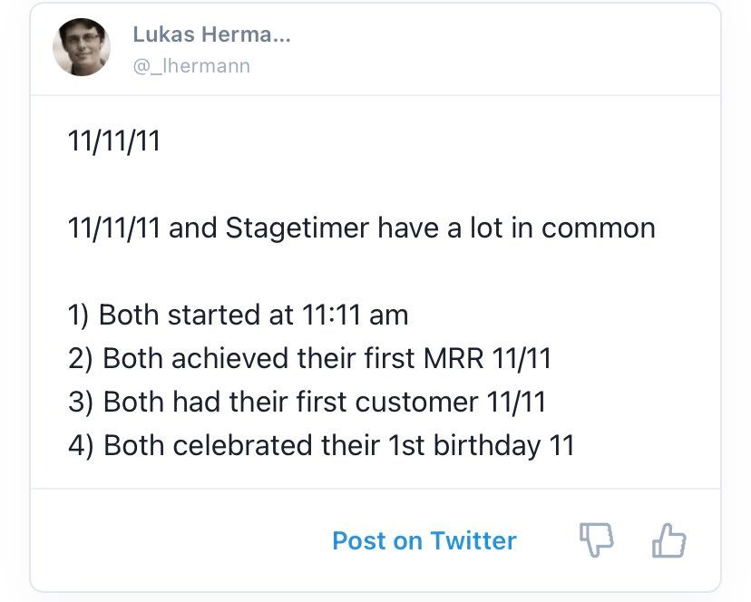This screenshot has width=751, height=602.
Task: Click the word "common" in the tweet
Action: pyautogui.click(x=599, y=228)
